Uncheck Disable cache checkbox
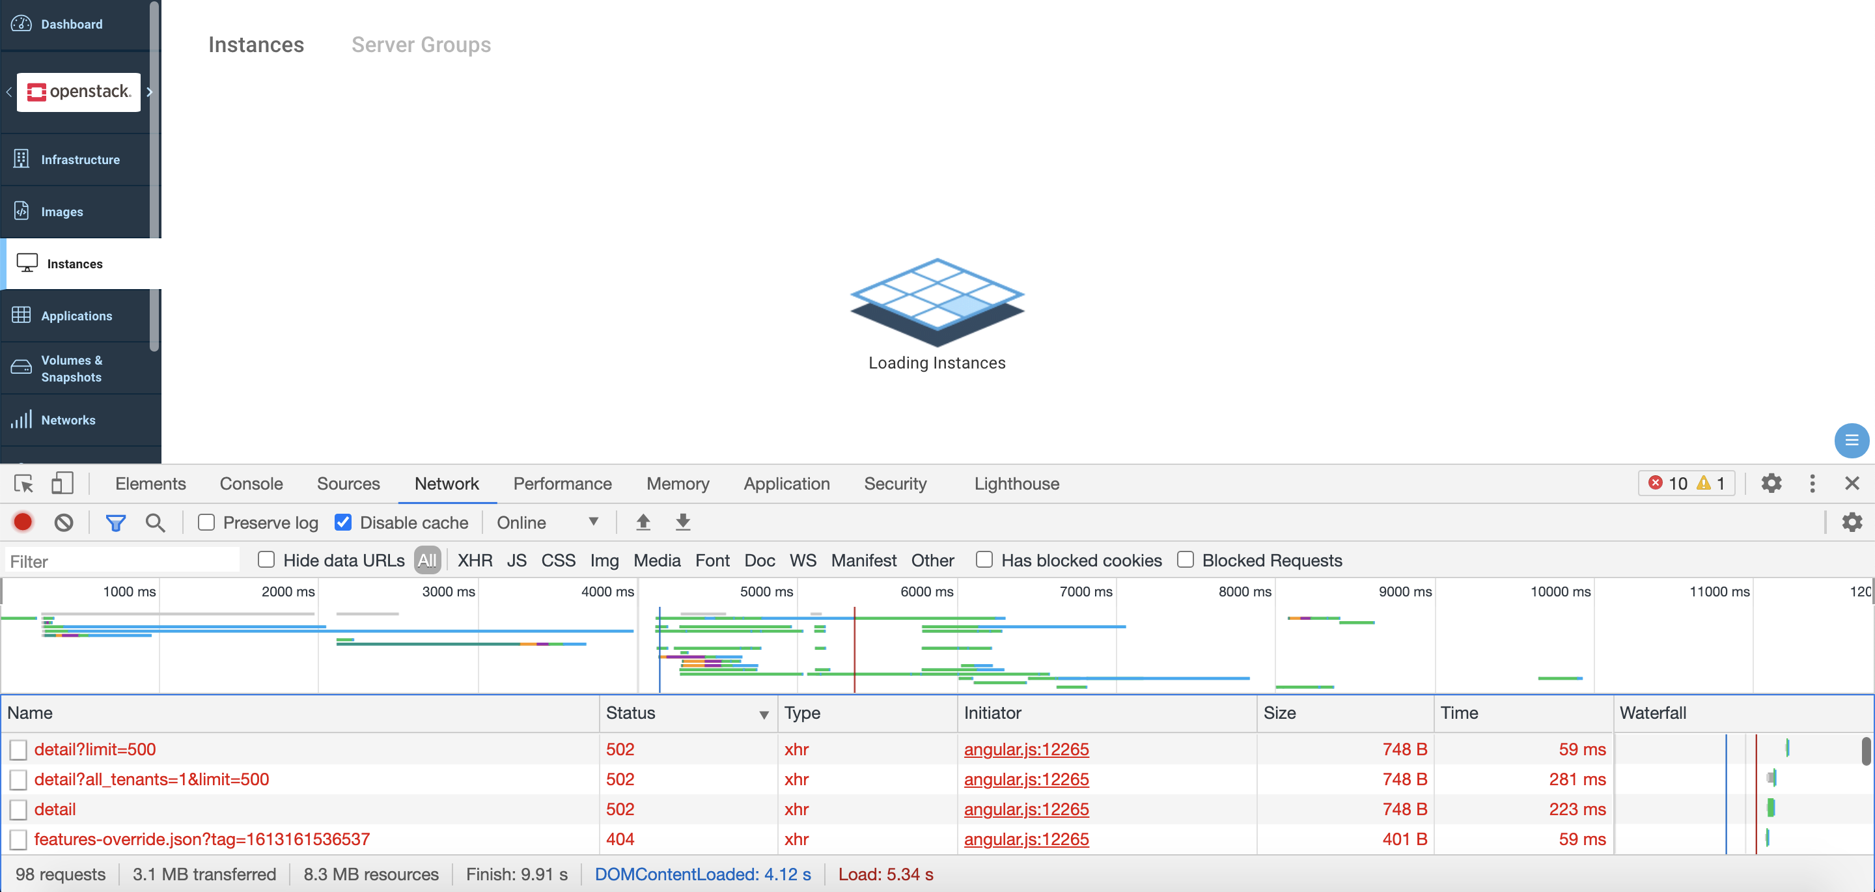The height and width of the screenshot is (892, 1875). (343, 522)
